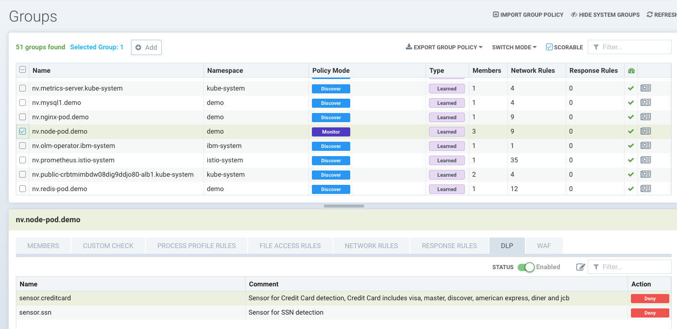This screenshot has height=329, width=677.
Task: Check the nv.nginx-pod.demo row checkbox
Action: point(23,117)
